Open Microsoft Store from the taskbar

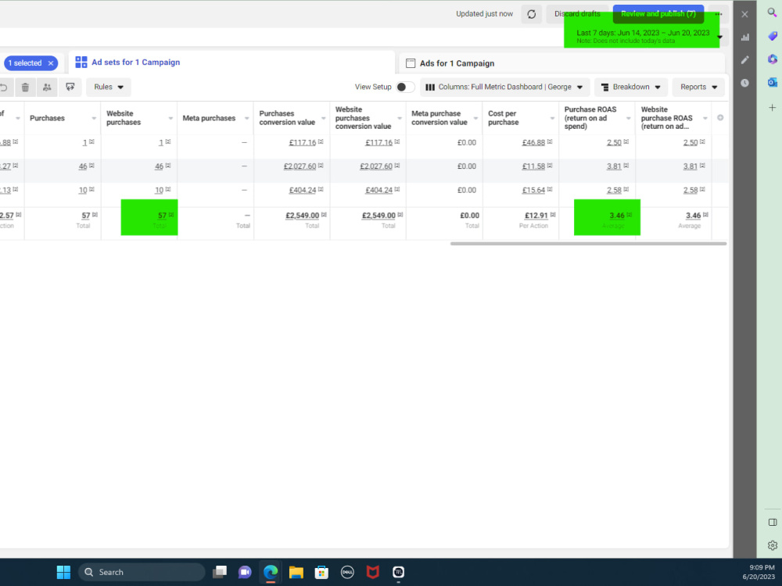[321, 572]
